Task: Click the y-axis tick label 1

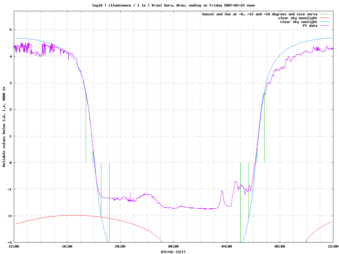Action: coord(11,136)
